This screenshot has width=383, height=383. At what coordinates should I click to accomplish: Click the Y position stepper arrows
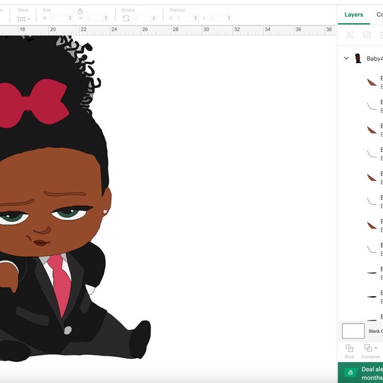(x=229, y=18)
